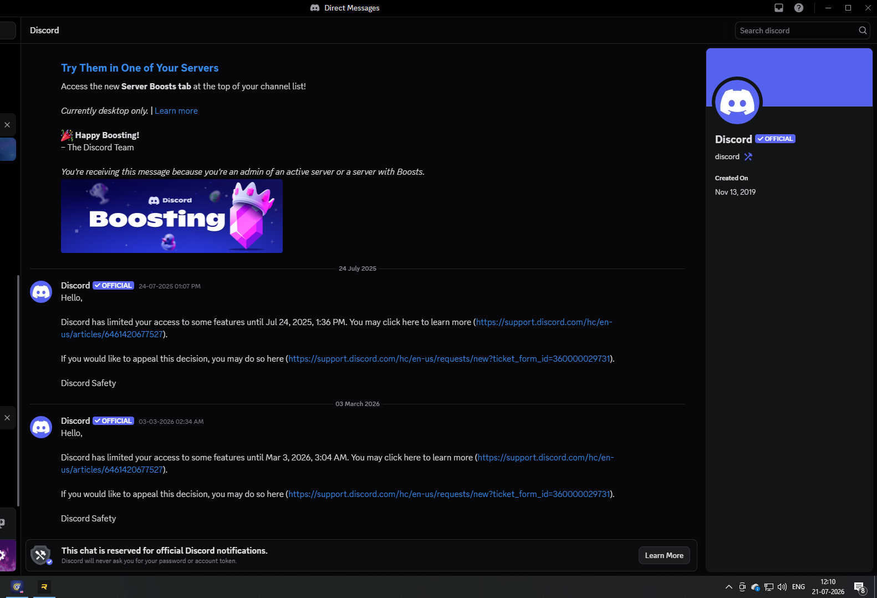
Task: Open the support article link in the July 2025 message
Action: coord(336,328)
